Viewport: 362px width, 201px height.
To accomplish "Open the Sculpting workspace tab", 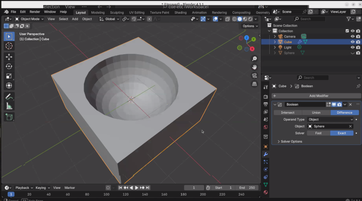I will click(x=116, y=13).
